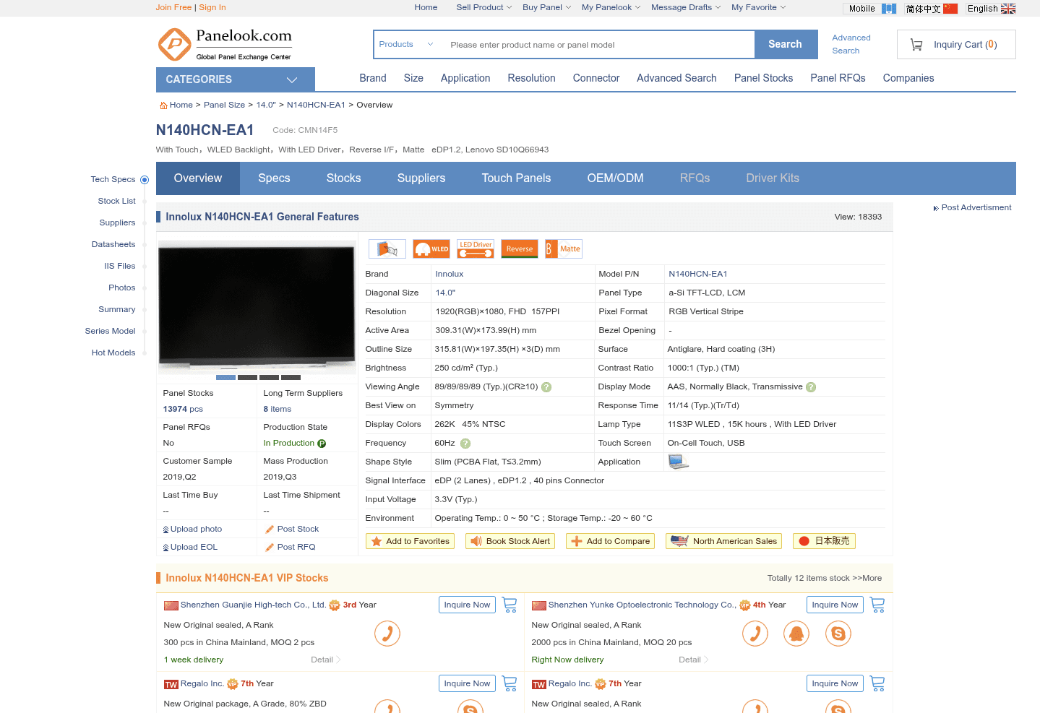Click the Upload photo link
This screenshot has height=713, width=1040.
point(196,529)
